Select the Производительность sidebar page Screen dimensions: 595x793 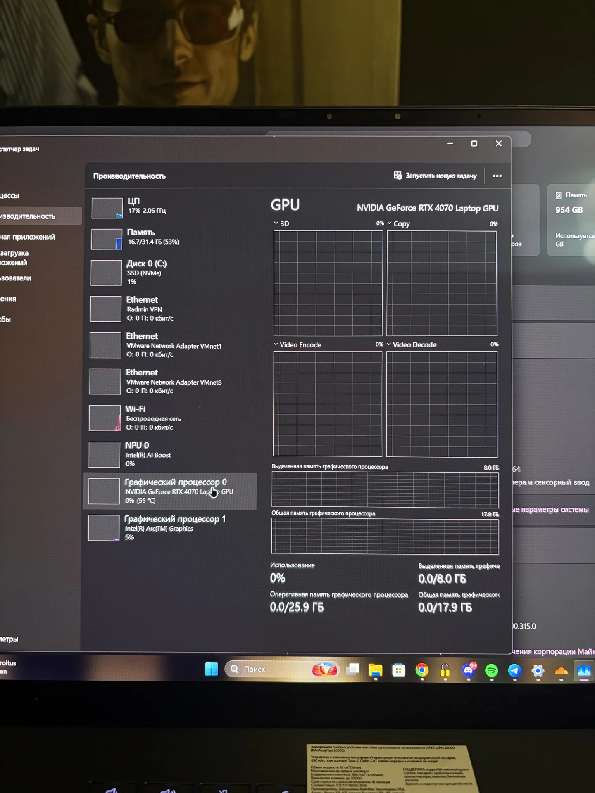coord(40,216)
